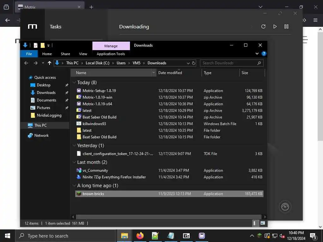
Task: Click the Motrix logo icon
Action: 32,26
